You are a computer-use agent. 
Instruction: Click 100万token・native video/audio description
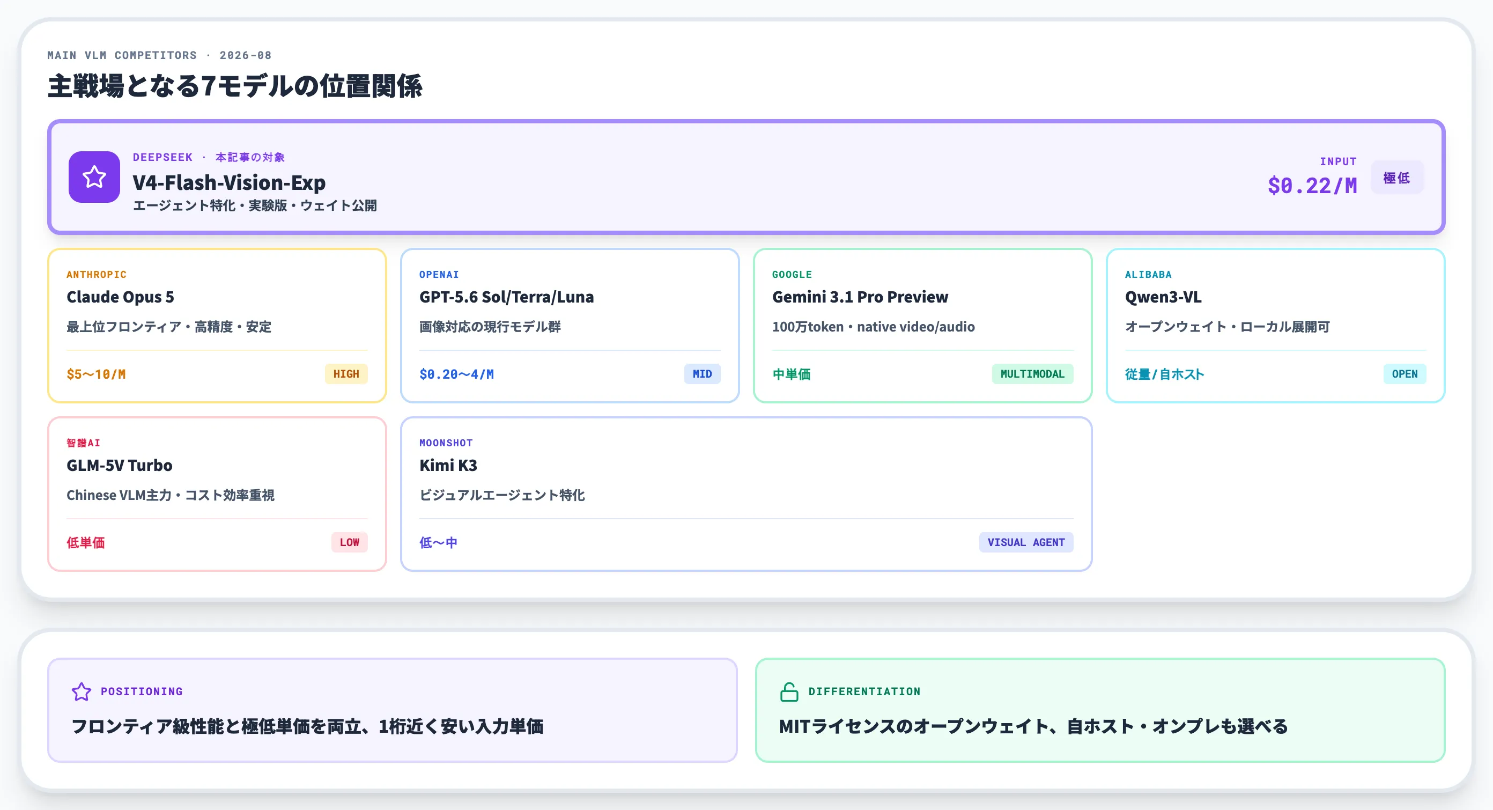click(x=874, y=327)
